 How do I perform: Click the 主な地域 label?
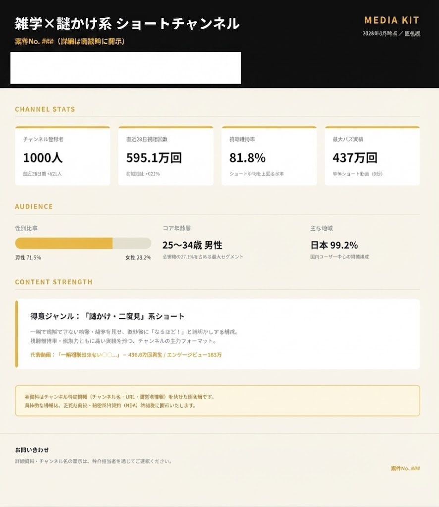[321, 228]
